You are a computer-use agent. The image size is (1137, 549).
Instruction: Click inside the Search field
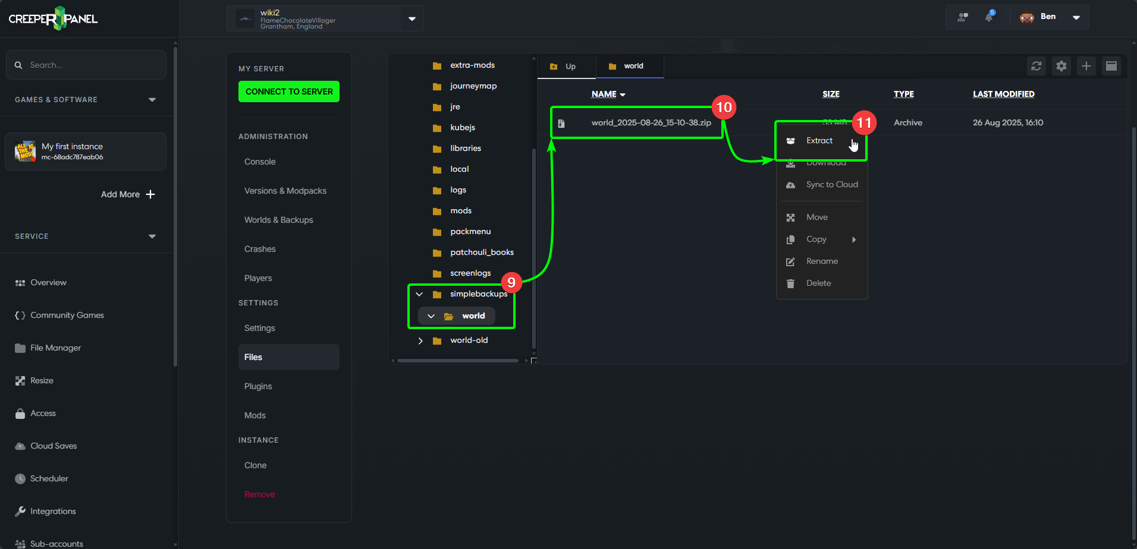pos(86,64)
